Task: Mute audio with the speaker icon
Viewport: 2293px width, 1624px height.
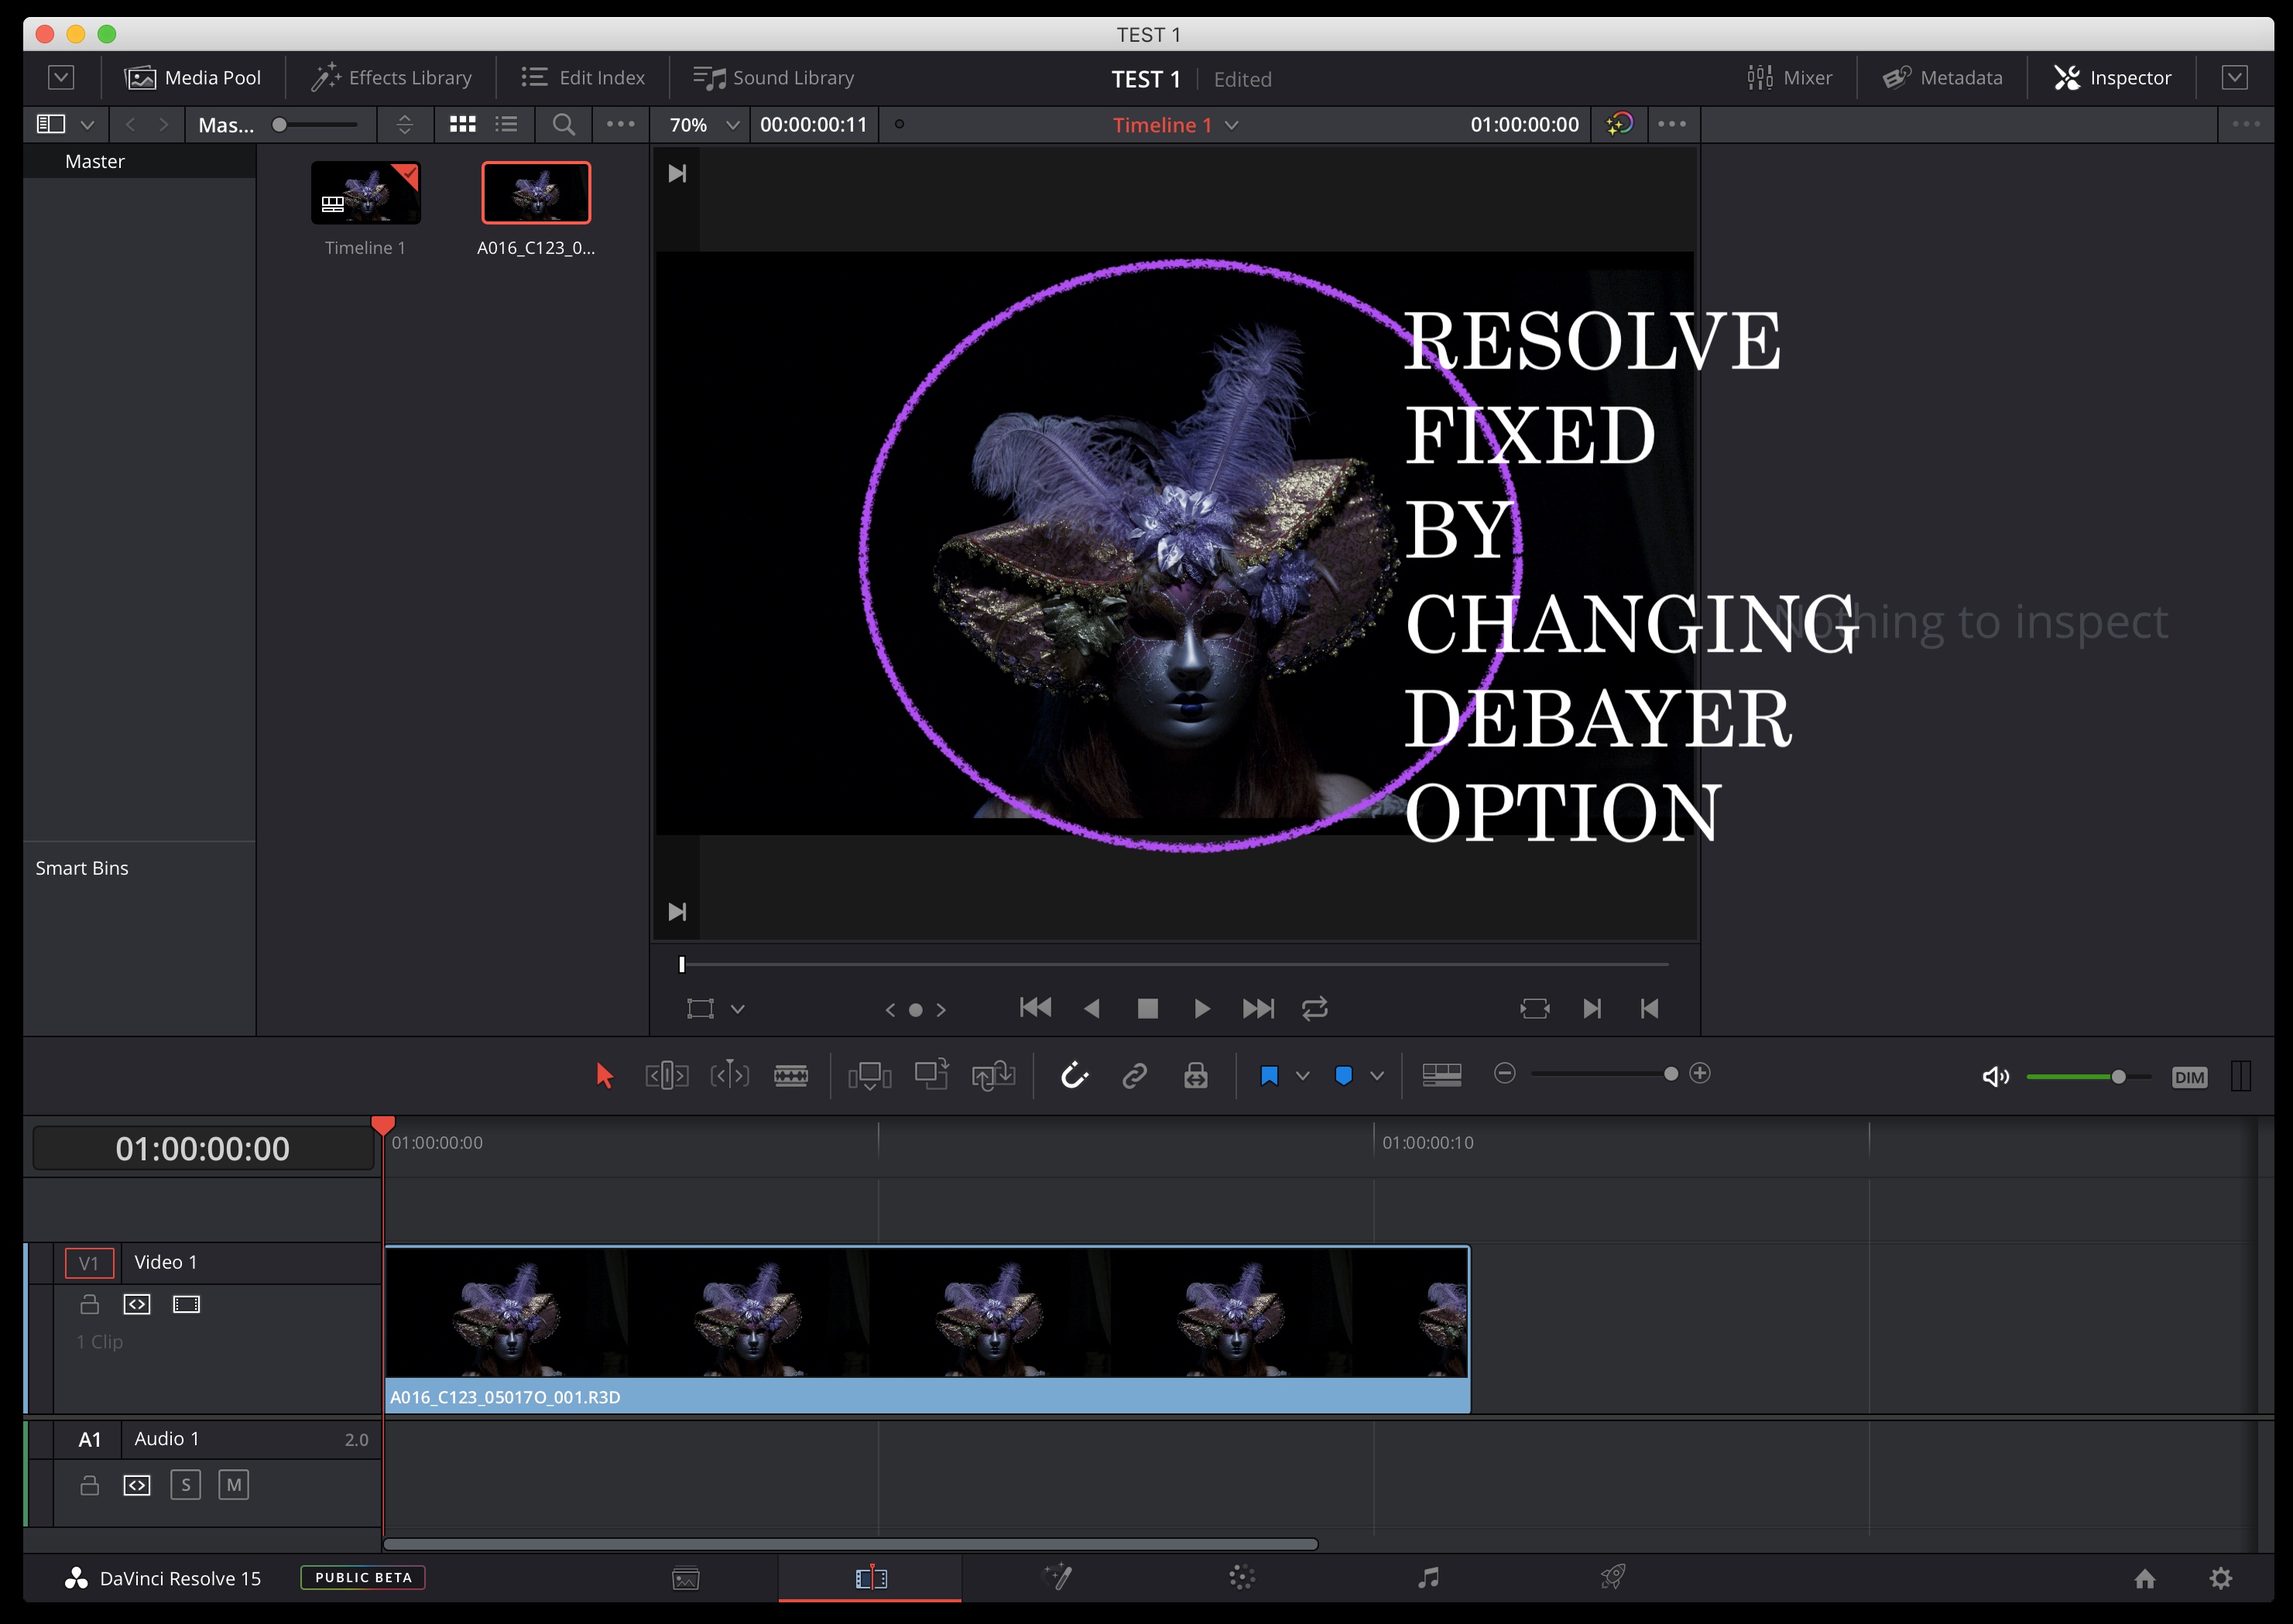Action: point(1995,1076)
